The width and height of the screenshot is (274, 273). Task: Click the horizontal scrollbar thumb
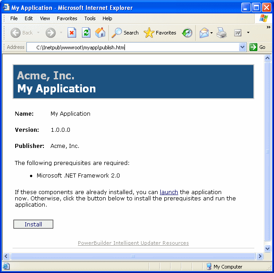point(133,256)
